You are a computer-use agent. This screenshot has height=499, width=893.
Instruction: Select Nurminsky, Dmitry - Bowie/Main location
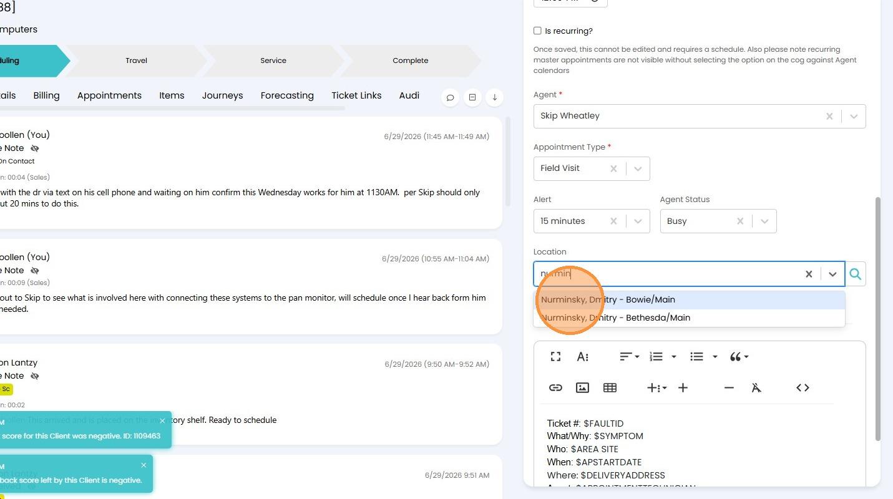click(689, 299)
